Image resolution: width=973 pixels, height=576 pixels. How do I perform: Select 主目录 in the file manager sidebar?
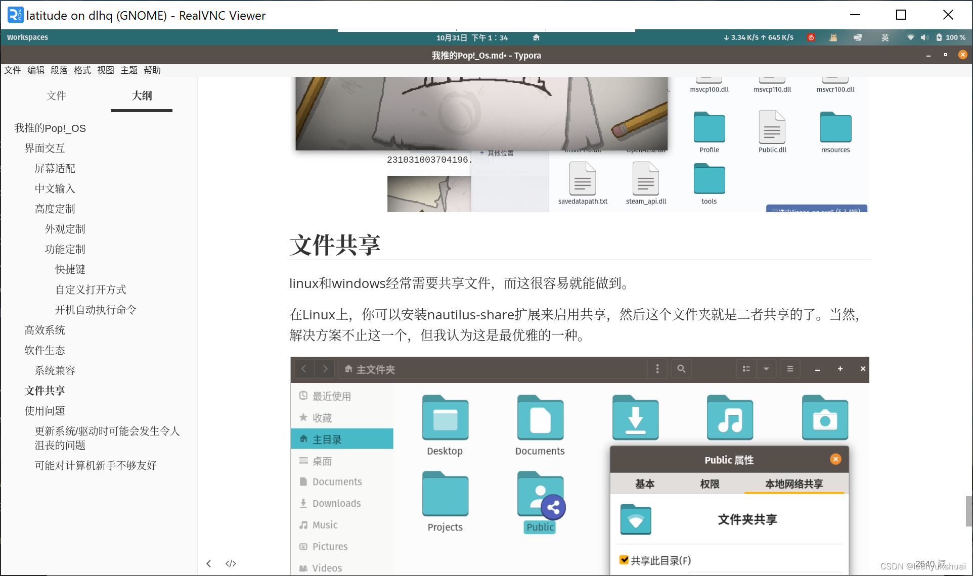tap(342, 439)
